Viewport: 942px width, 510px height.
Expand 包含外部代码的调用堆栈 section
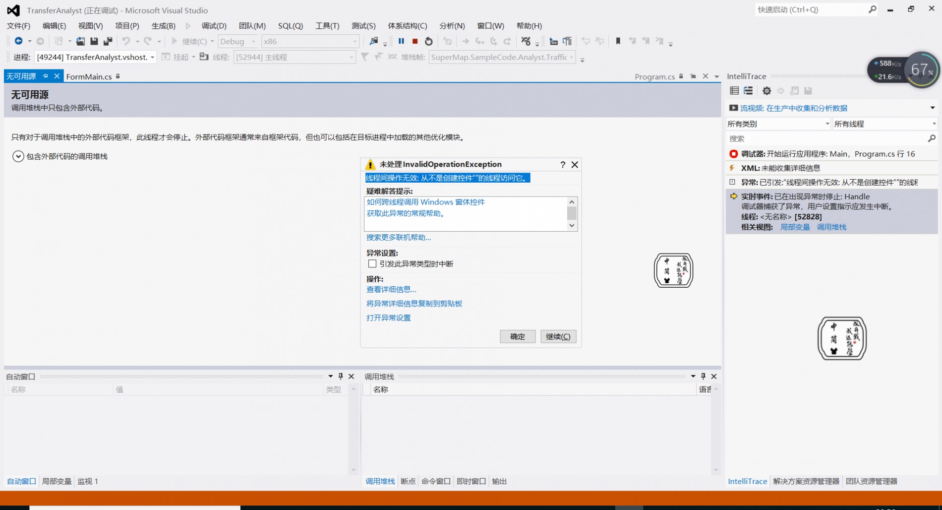[x=18, y=156]
